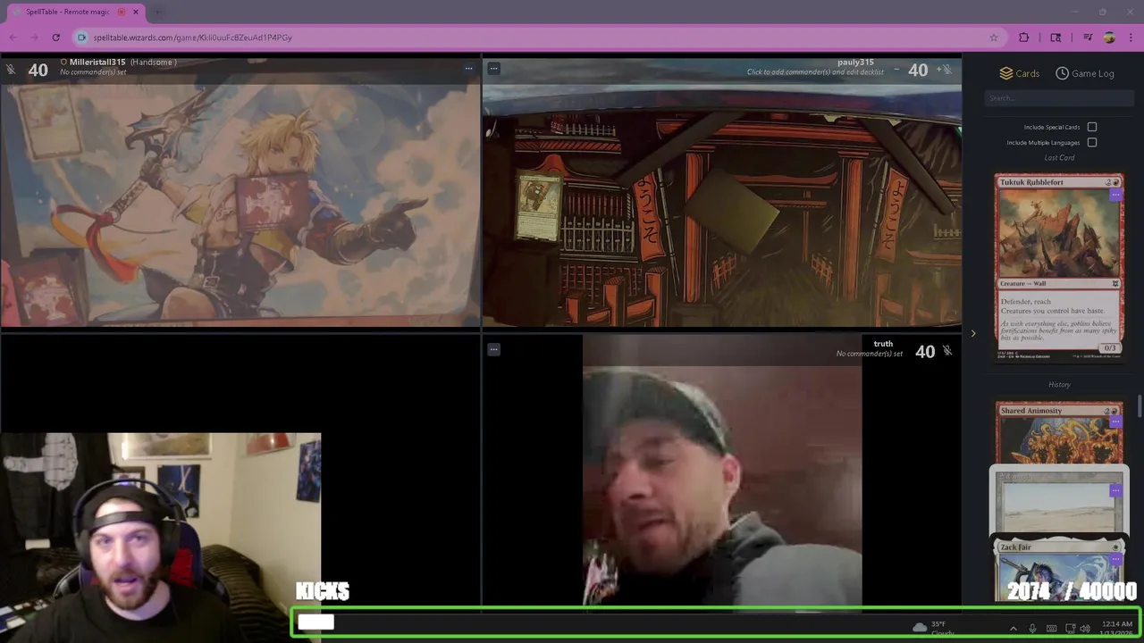The image size is (1144, 643).
Task: Click the truth player name
Action: (x=883, y=344)
